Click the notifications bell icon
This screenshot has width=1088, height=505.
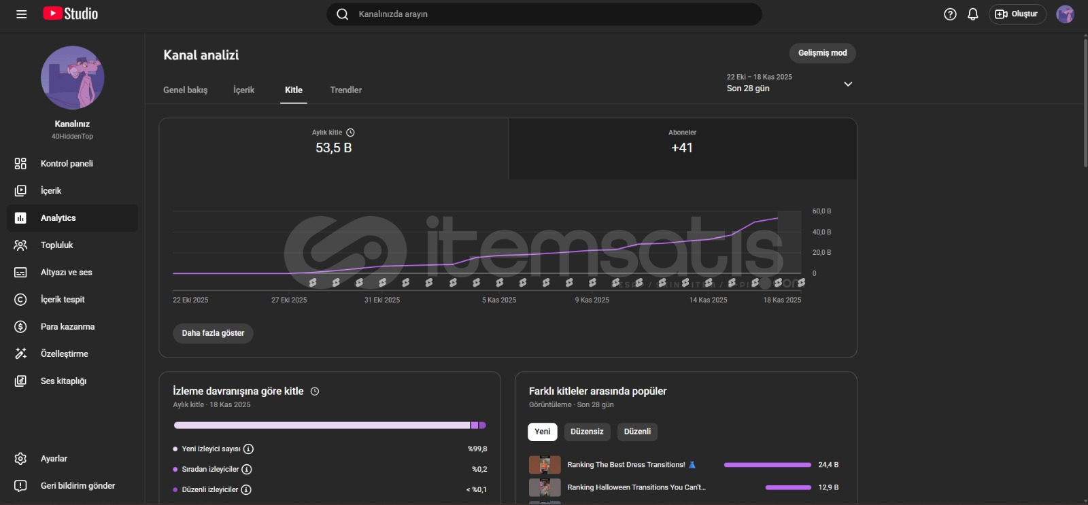click(972, 14)
